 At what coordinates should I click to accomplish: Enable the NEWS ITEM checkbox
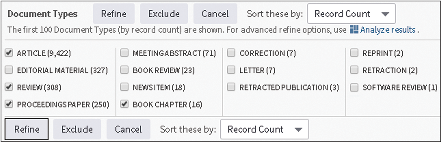pyautogui.click(x=125, y=87)
